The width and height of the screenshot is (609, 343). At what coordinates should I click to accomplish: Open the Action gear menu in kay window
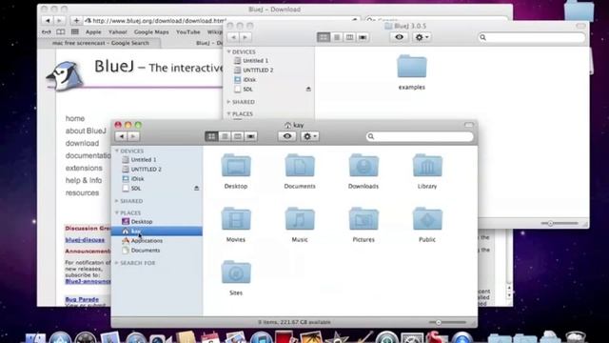coord(309,136)
